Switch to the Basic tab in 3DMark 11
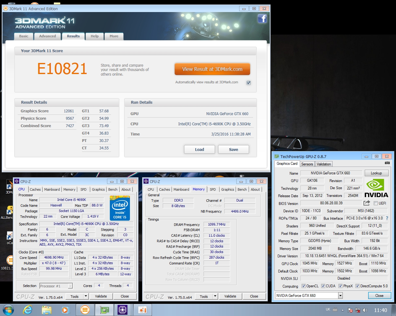Viewport: 396px width, 316px height. point(24,36)
